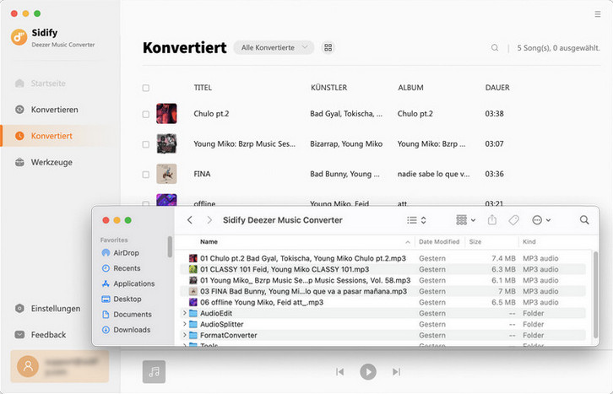Image resolution: width=613 pixels, height=394 pixels.
Task: Check the FINA song checkbox
Action: [x=146, y=174]
